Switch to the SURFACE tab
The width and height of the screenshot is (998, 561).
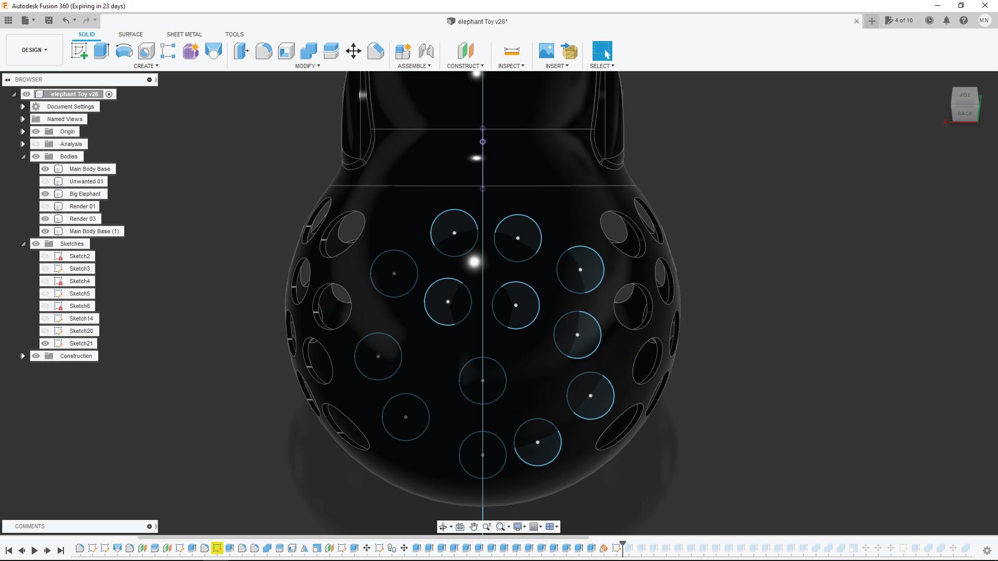click(x=130, y=34)
